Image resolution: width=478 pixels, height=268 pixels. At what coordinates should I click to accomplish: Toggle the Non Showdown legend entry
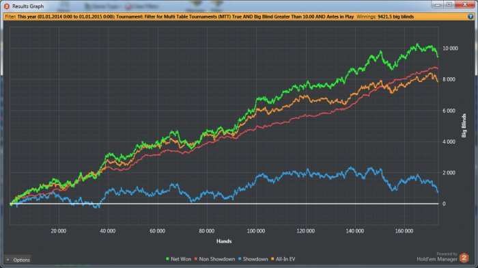[214, 259]
